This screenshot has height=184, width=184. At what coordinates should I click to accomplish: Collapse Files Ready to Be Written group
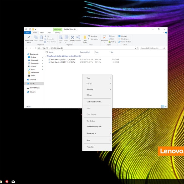pos(46,56)
